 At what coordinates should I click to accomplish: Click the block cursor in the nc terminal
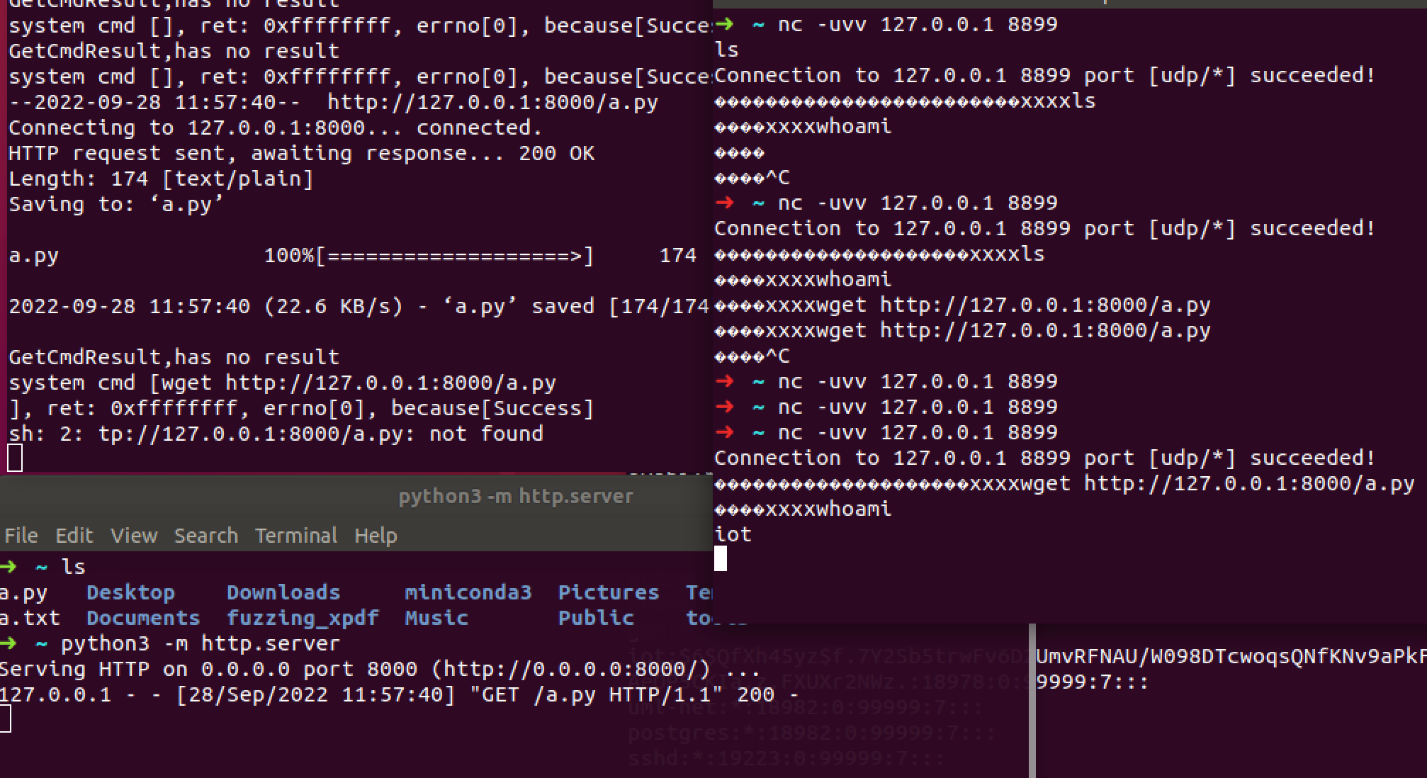pos(721,559)
